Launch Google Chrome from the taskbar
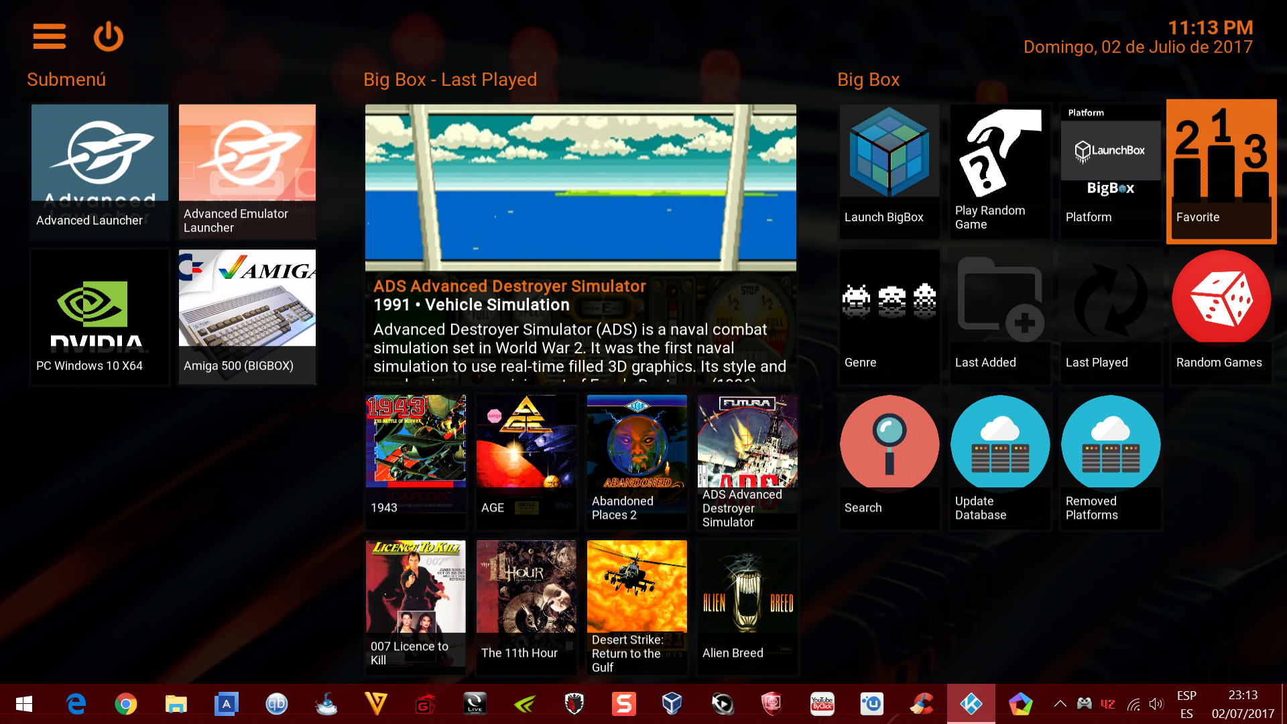The image size is (1287, 724). (x=126, y=704)
